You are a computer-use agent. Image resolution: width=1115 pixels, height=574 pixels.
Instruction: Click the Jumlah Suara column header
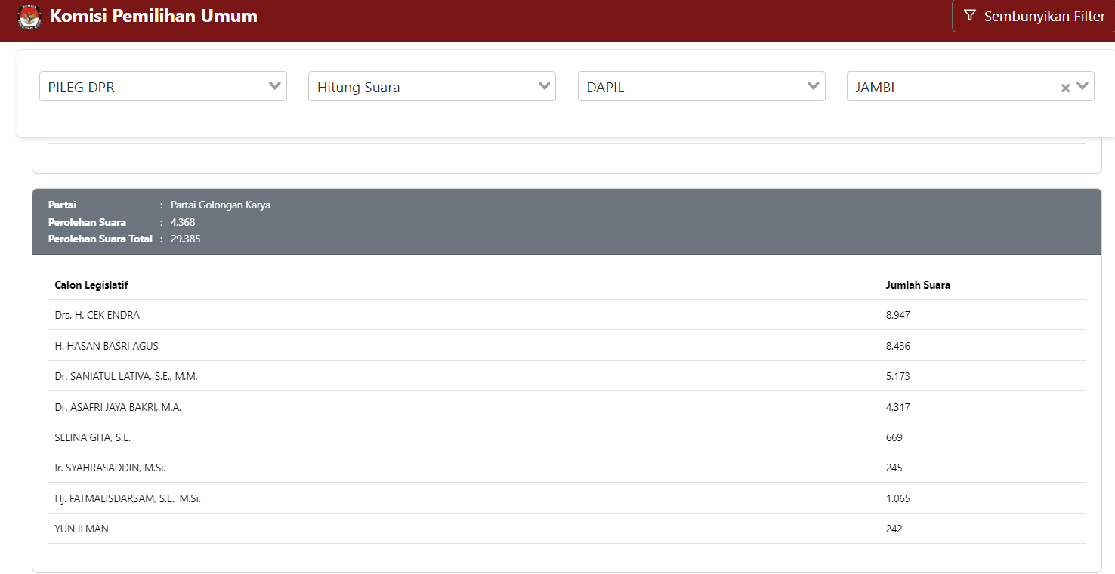(918, 285)
